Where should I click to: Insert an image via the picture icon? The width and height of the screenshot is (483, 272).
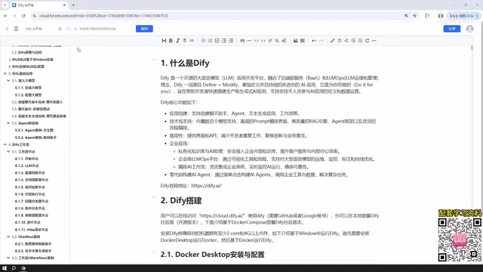click(295, 41)
